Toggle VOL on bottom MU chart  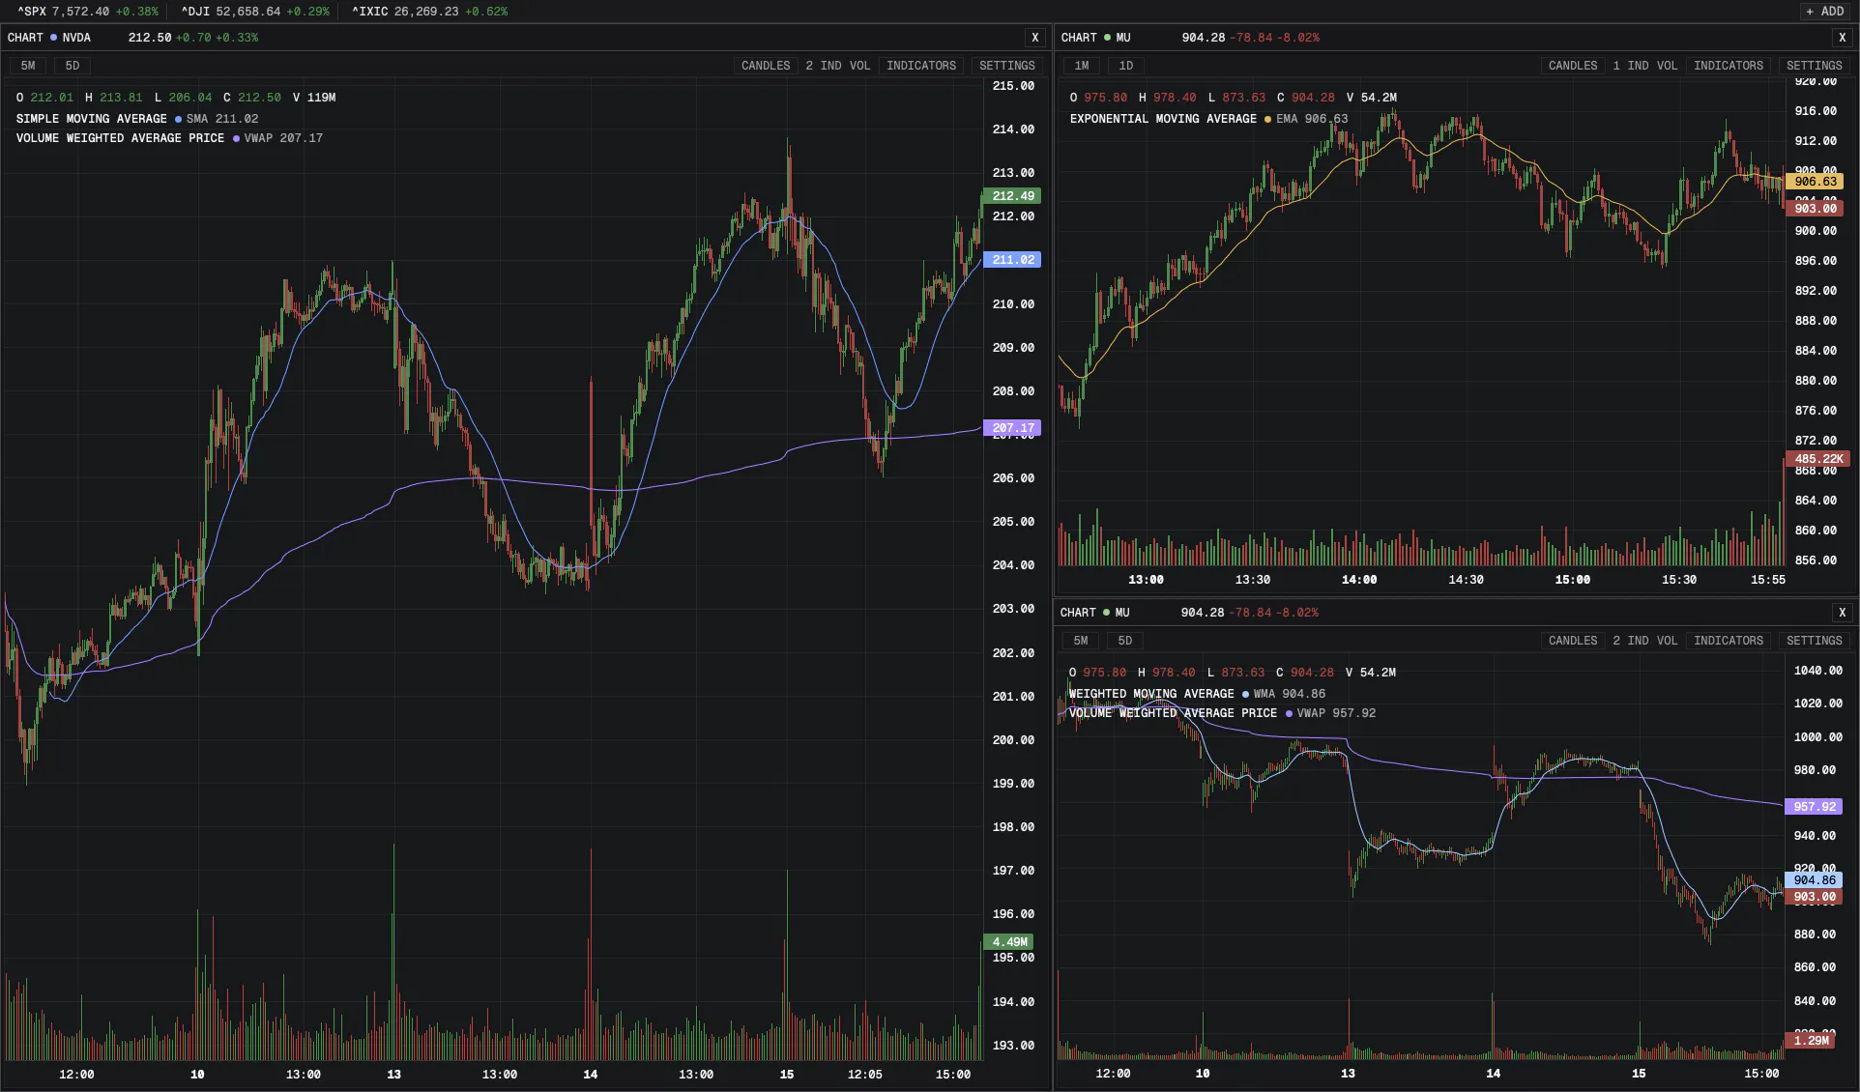click(1668, 641)
